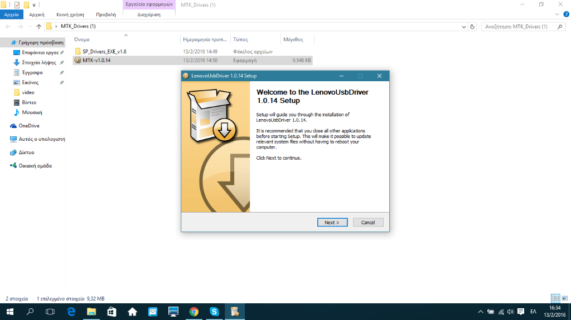This screenshot has width=571, height=320.
Task: Sort by Ημερομηνία τροποποίησης column
Action: [205, 40]
